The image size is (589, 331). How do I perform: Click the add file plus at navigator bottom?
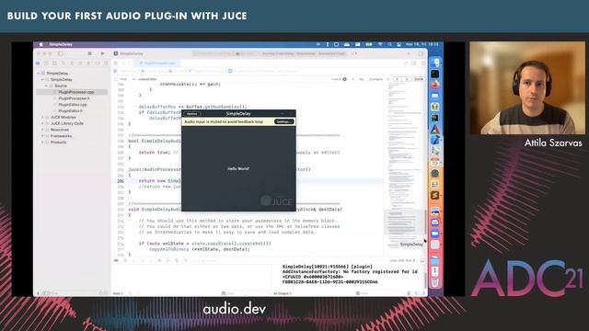(38, 293)
